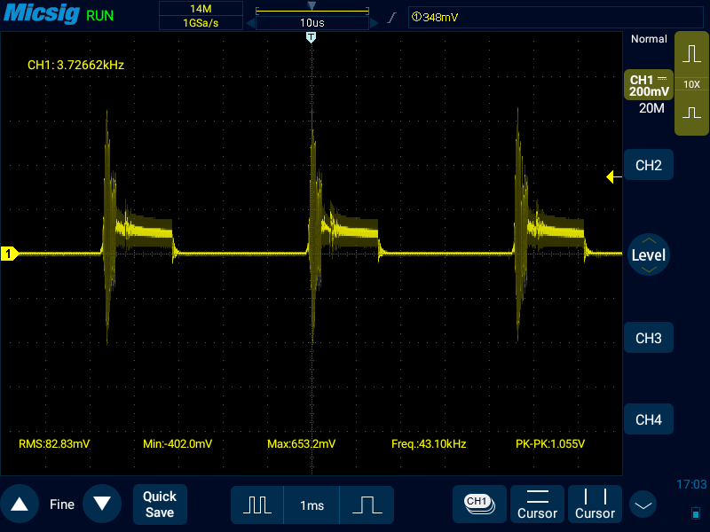Click the Quick Save button
Viewport: 710px width, 532px height.
coord(160,505)
